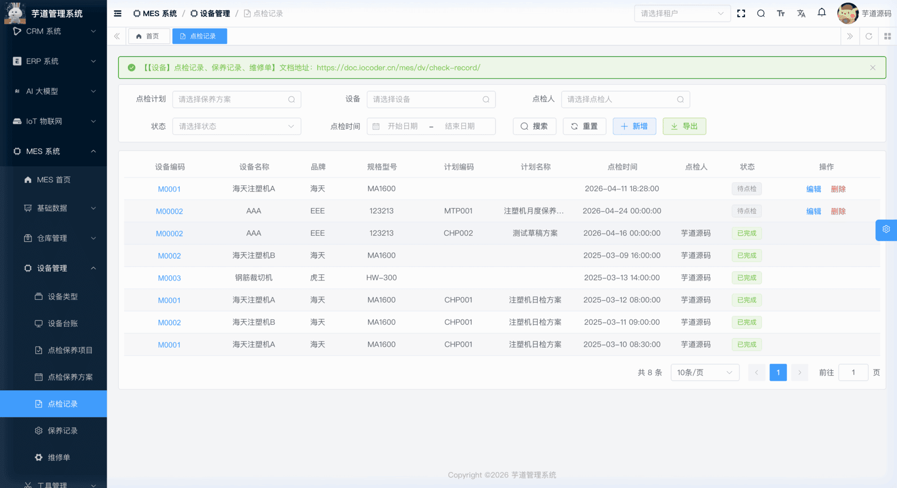Click page 1 in the pagination control

pyautogui.click(x=778, y=372)
